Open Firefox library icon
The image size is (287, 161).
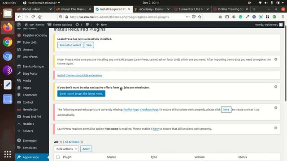pyautogui.click(x=220, y=17)
